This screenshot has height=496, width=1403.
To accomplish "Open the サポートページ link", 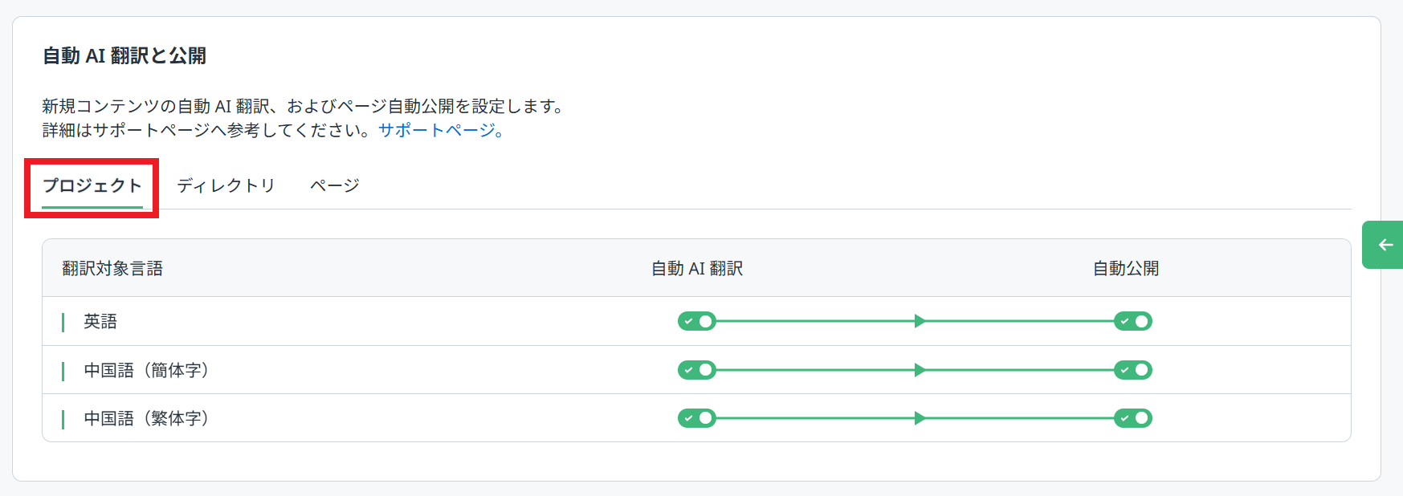I will (441, 131).
